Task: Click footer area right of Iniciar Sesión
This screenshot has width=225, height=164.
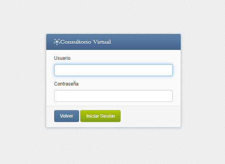Action: point(150,116)
